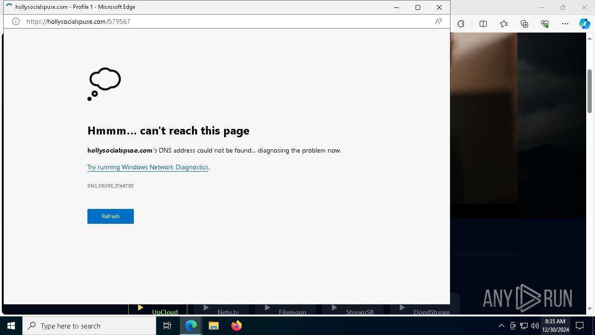This screenshot has height=335, width=595.
Task: Open Favorites in background Edge window
Action: click(x=504, y=24)
